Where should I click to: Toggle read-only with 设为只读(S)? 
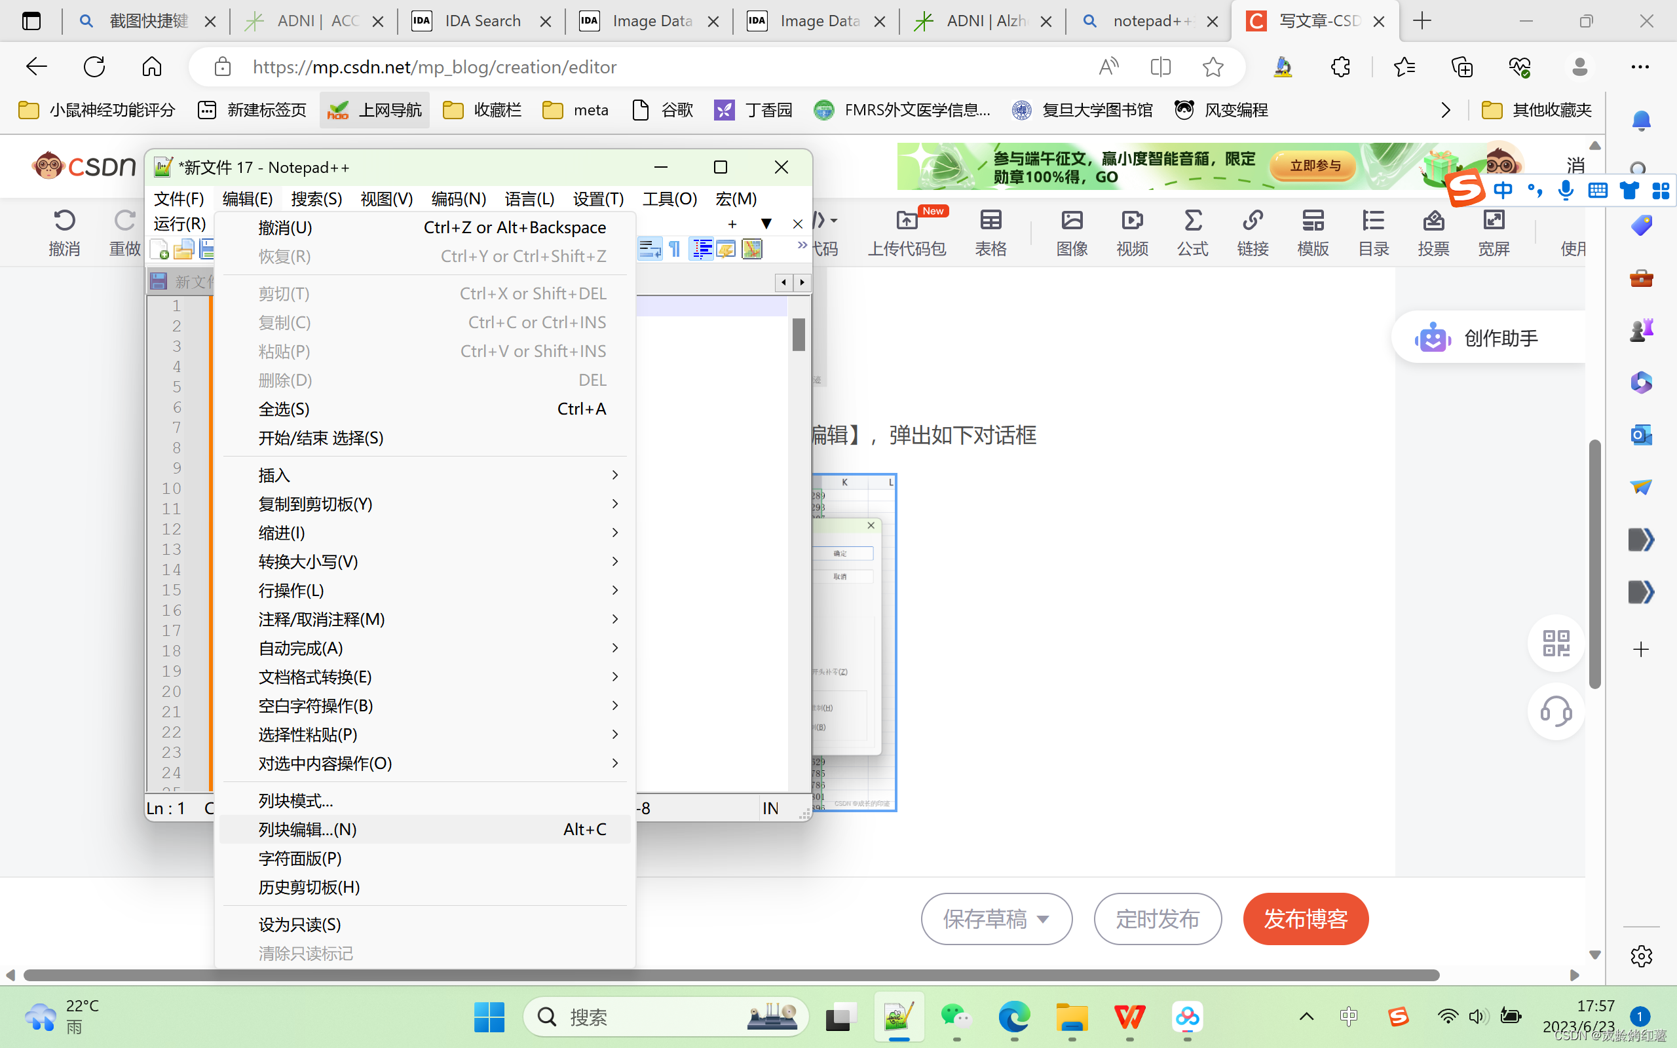(299, 925)
